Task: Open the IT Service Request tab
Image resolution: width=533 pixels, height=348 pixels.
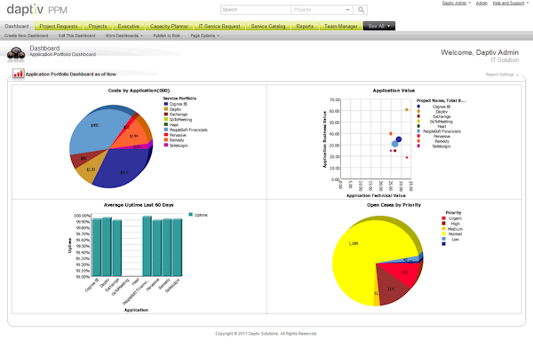Action: [x=219, y=26]
